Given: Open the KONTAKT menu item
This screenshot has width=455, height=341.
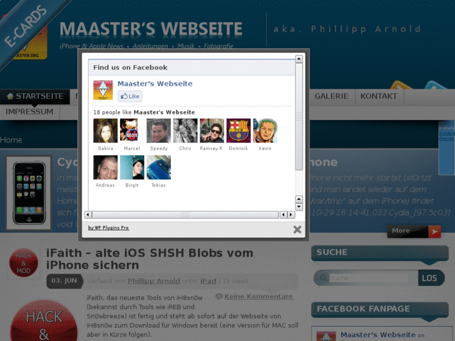Looking at the screenshot, I should (x=379, y=96).
